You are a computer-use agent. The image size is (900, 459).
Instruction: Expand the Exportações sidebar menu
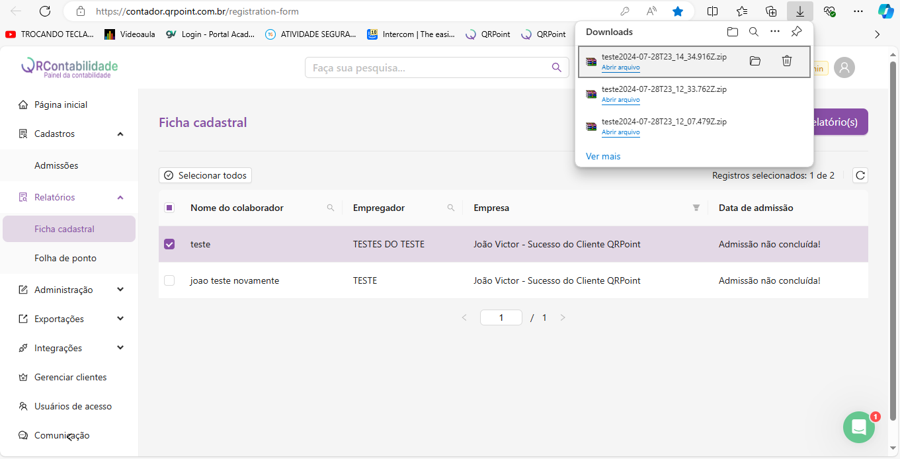tap(120, 319)
